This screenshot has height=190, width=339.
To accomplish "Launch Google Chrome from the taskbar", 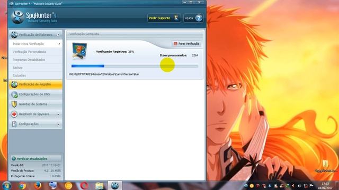I will click(22, 186).
